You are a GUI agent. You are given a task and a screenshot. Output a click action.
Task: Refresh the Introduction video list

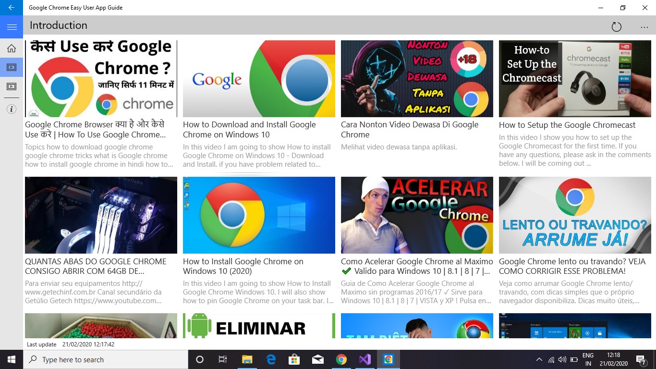pyautogui.click(x=617, y=27)
